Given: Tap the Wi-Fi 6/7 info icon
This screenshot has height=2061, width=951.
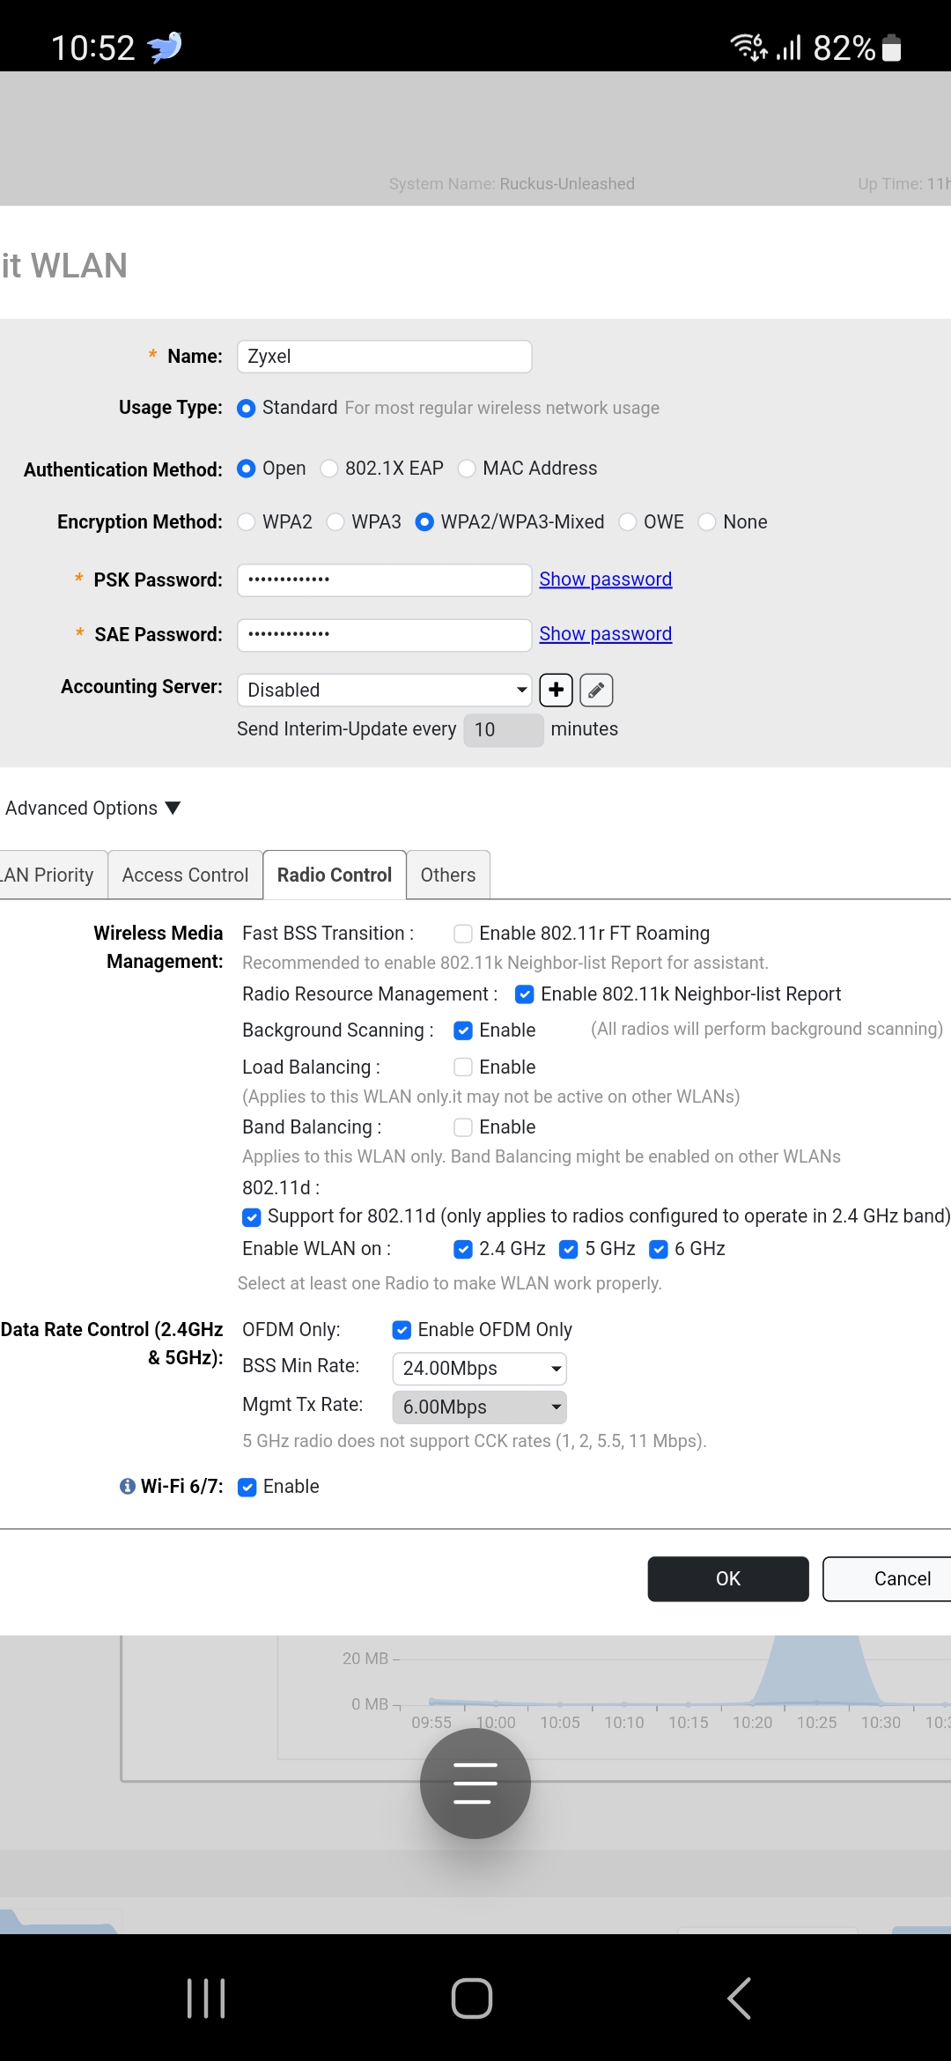Looking at the screenshot, I should (128, 1487).
